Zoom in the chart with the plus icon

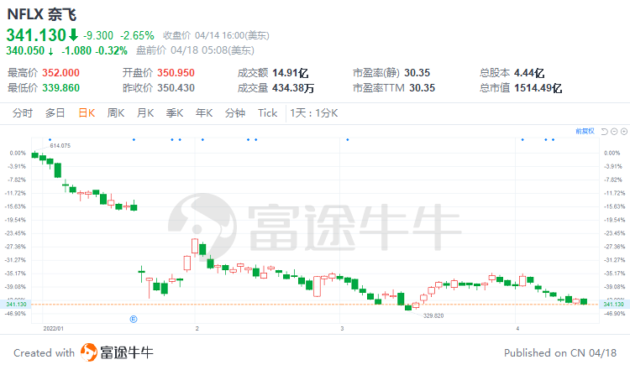pos(624,132)
